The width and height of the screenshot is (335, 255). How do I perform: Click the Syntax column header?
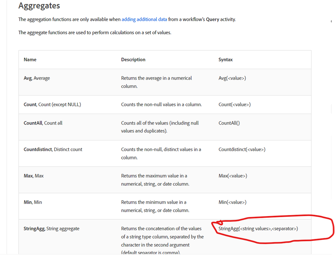pos(225,60)
